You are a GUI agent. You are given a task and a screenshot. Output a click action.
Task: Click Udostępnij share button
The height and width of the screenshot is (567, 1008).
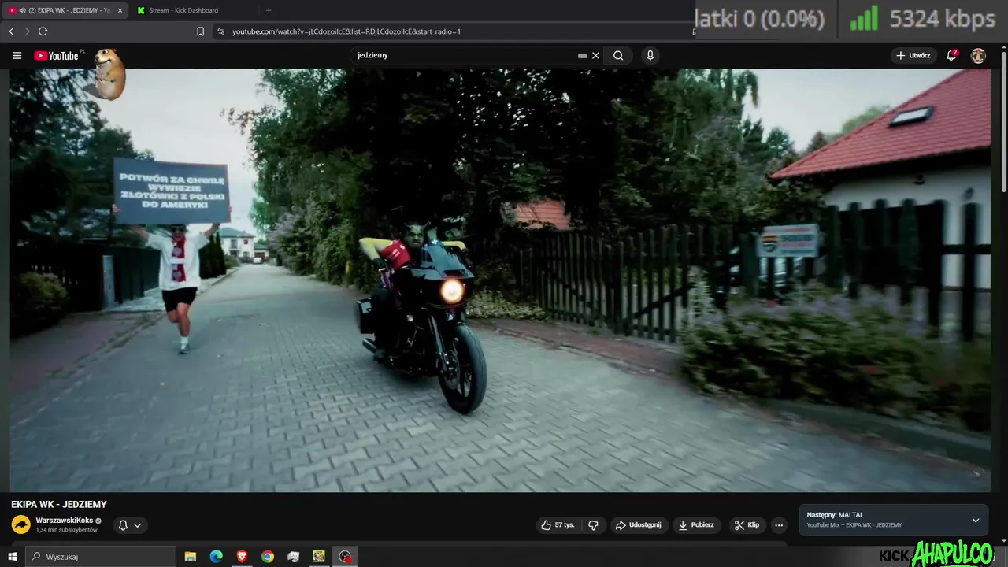(x=639, y=525)
